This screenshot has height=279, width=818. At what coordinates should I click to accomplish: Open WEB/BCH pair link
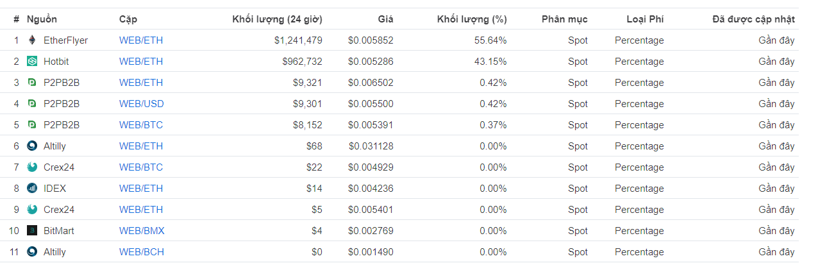142,252
